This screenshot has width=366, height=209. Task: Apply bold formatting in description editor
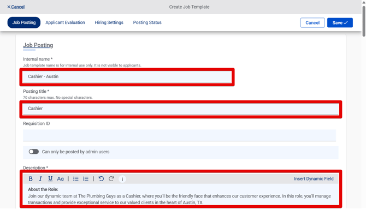[31, 179]
